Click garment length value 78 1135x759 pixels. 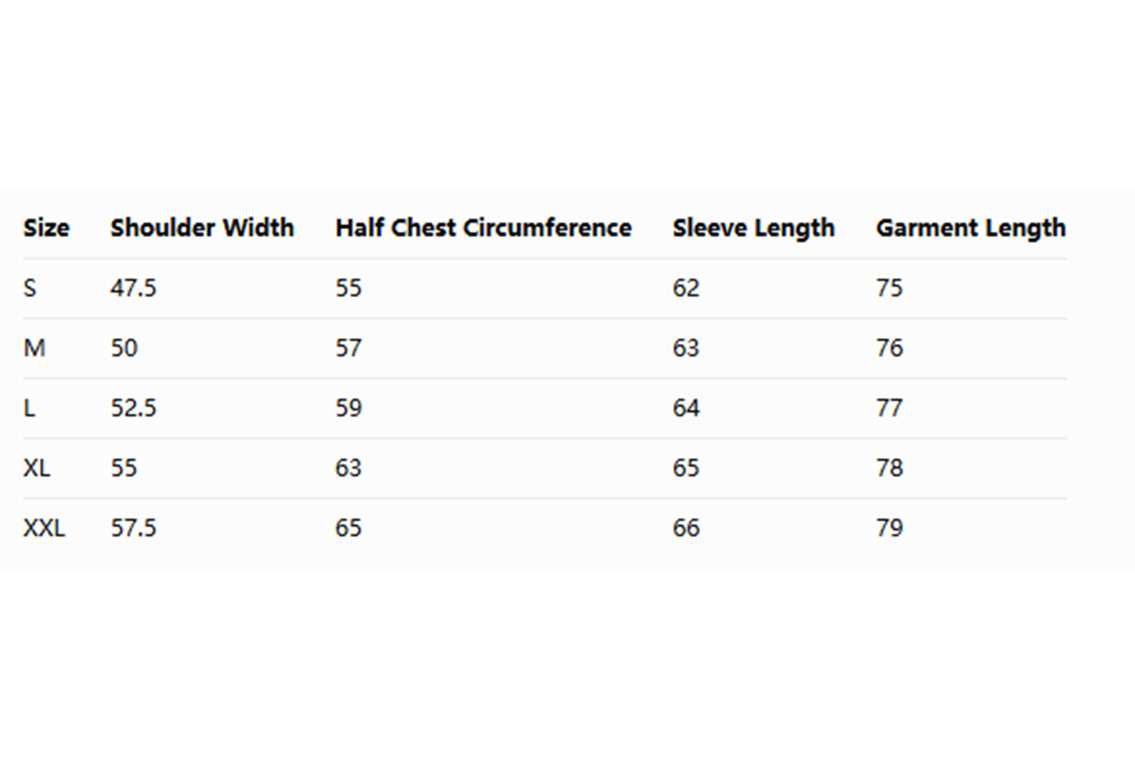click(x=889, y=468)
